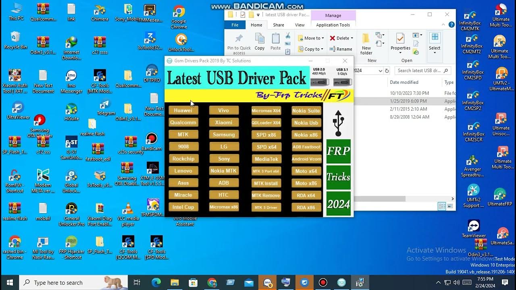
Task: Click the Copy icon in Explorer ribbon
Action: tap(260, 42)
